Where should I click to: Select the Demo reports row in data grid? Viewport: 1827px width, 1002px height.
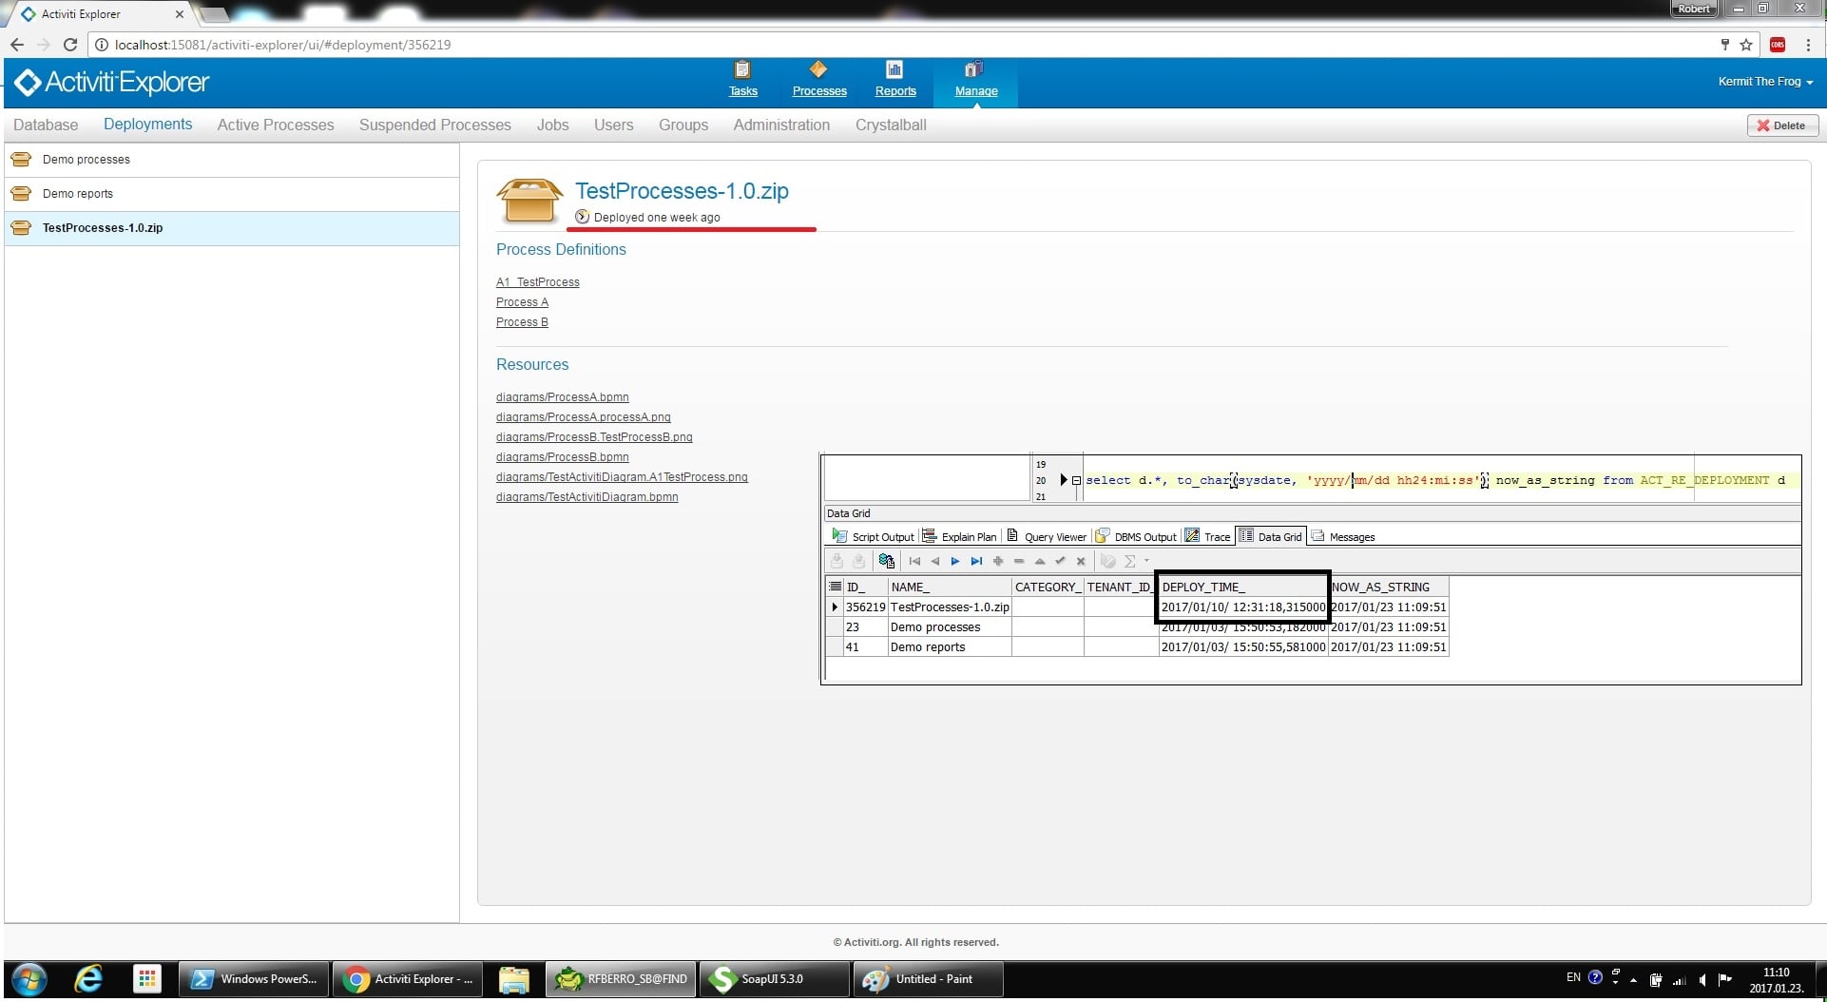point(1137,647)
